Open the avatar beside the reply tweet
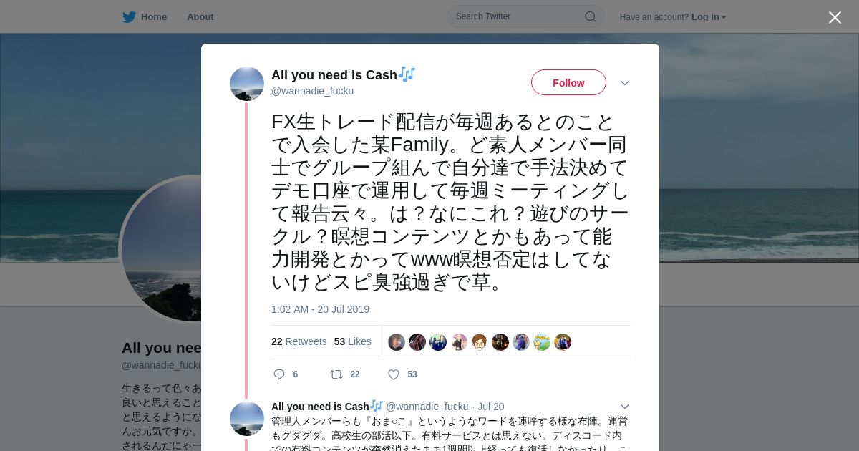The height and width of the screenshot is (451, 859). pyautogui.click(x=247, y=419)
